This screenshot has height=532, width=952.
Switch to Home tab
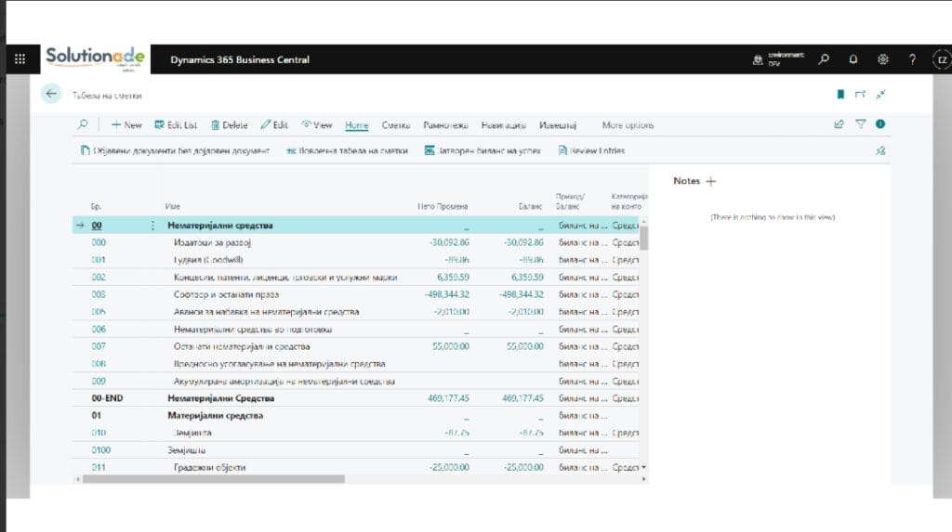[x=356, y=125]
